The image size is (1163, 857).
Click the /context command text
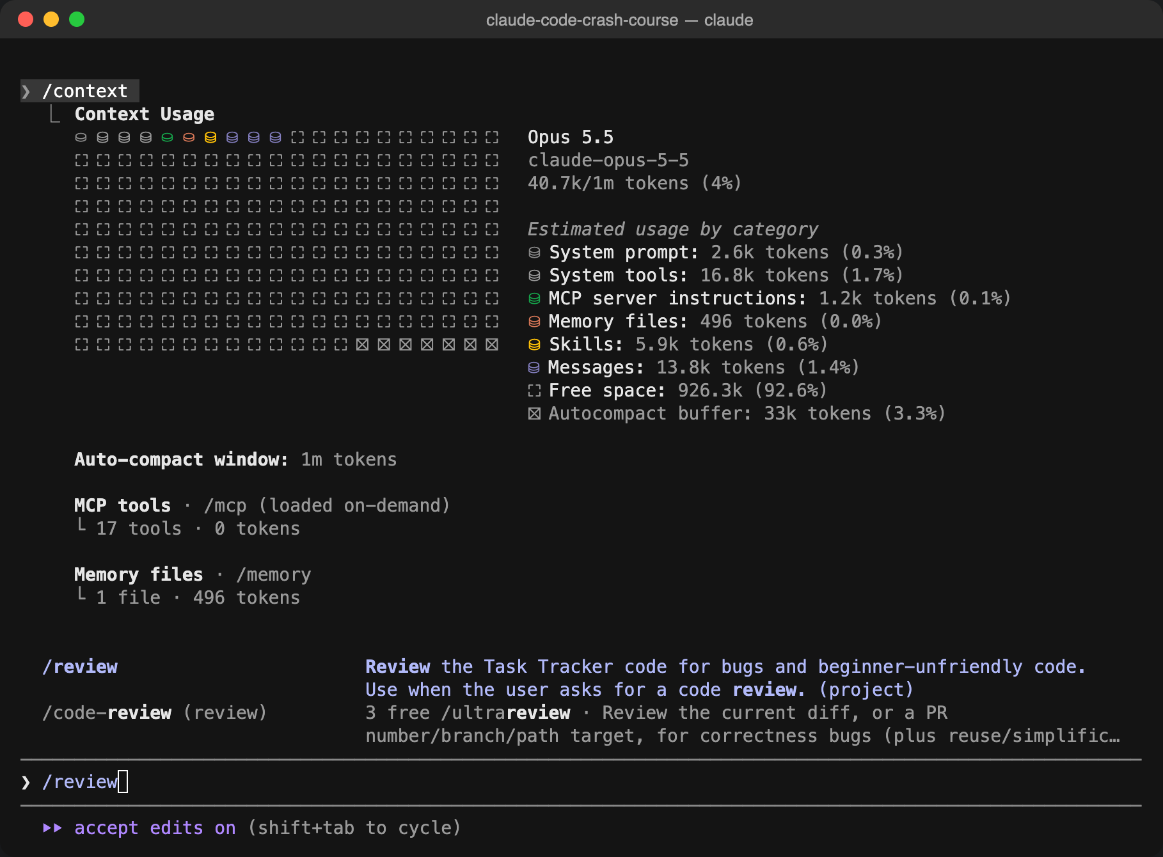pyautogui.click(x=85, y=91)
